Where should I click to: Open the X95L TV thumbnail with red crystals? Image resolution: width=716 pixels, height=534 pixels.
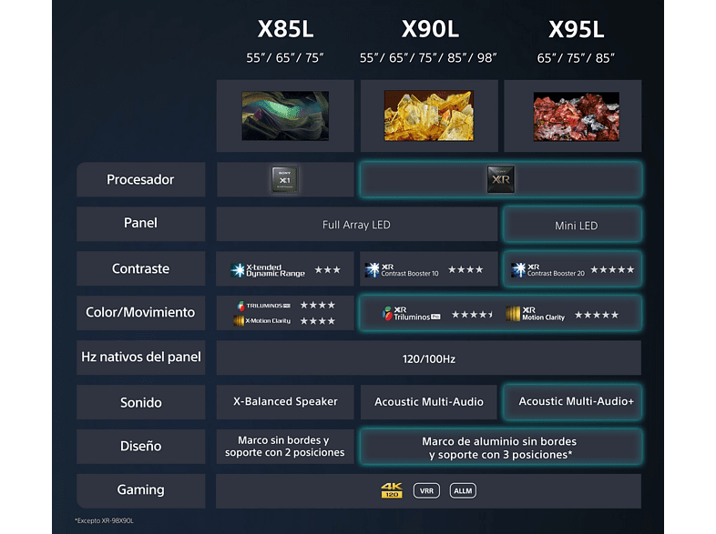[577, 116]
